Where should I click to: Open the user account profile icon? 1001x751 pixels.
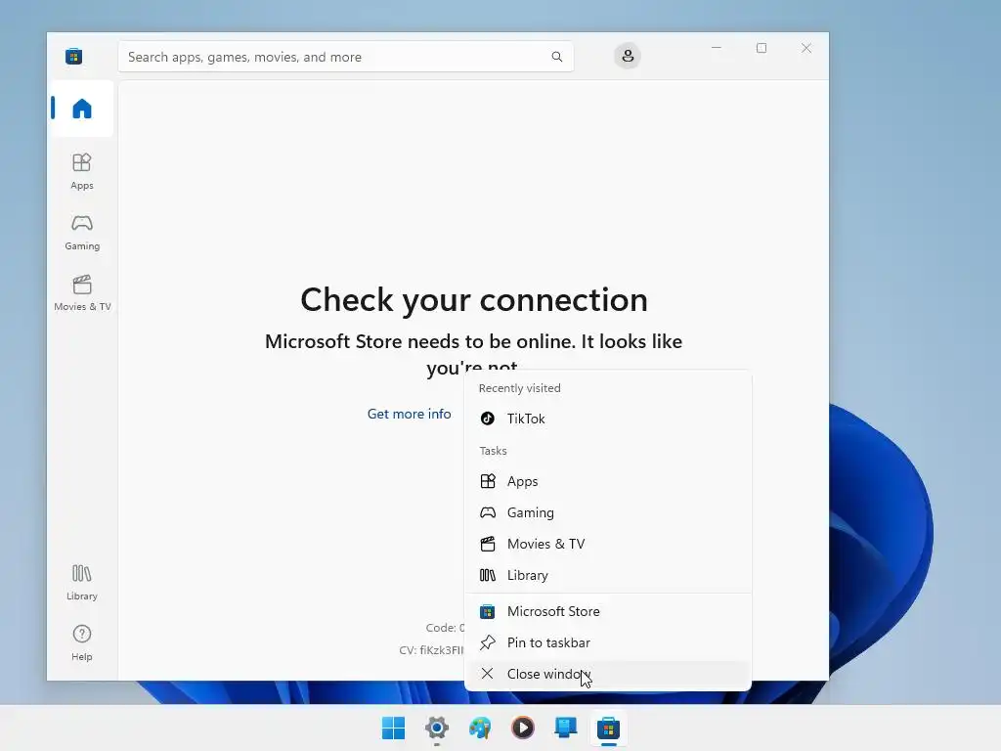click(628, 56)
